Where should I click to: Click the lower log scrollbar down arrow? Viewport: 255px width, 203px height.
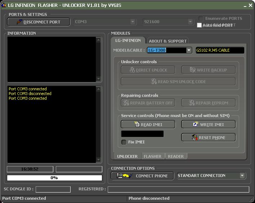click(x=98, y=160)
